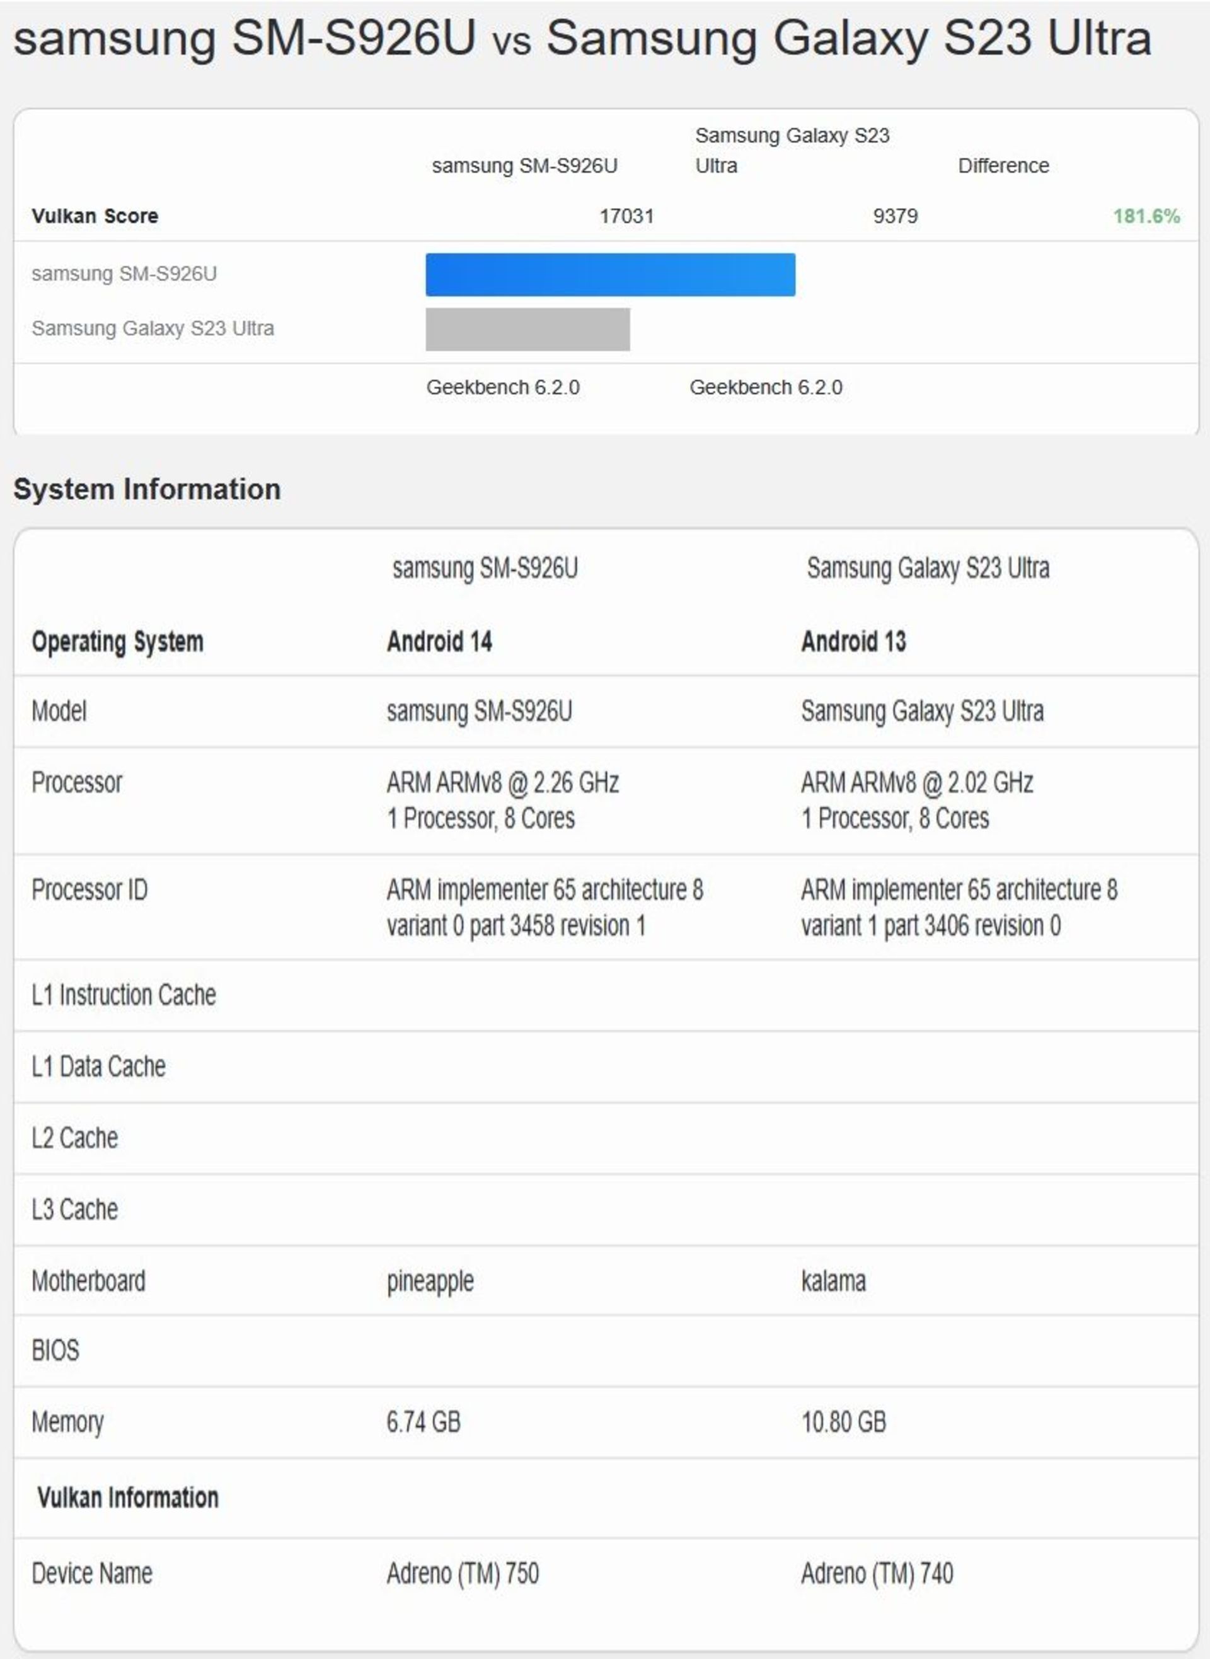
Task: Select Processor ID with 'part 3458 revision 1'
Action: [545, 908]
